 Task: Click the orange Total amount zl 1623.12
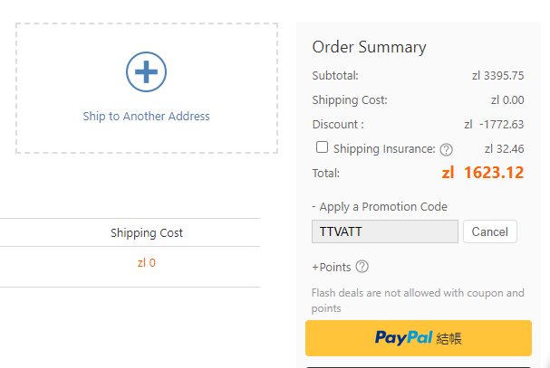(483, 173)
